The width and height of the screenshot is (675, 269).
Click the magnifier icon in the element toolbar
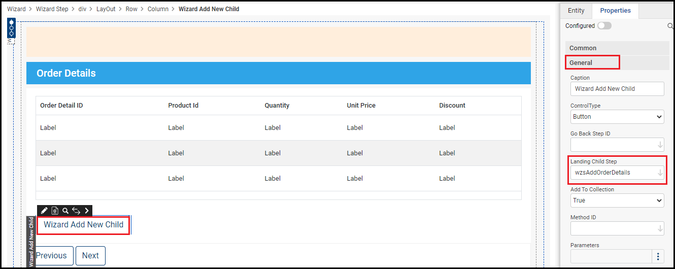[65, 211]
